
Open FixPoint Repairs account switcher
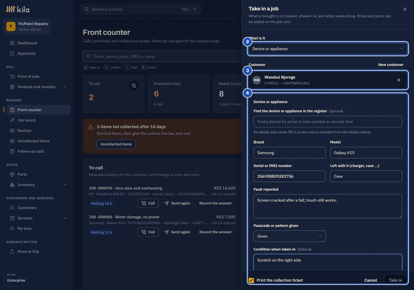[x=27, y=26]
